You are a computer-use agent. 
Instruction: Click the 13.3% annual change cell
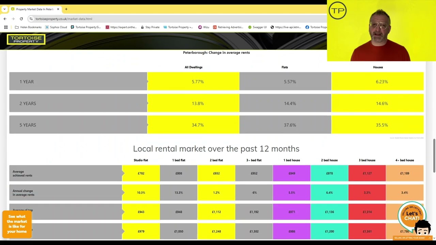[x=178, y=193]
